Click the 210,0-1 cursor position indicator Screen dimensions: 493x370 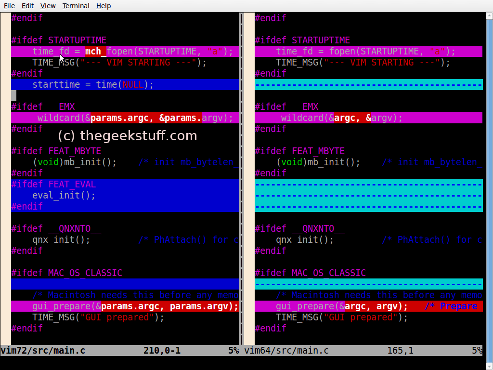(162, 351)
